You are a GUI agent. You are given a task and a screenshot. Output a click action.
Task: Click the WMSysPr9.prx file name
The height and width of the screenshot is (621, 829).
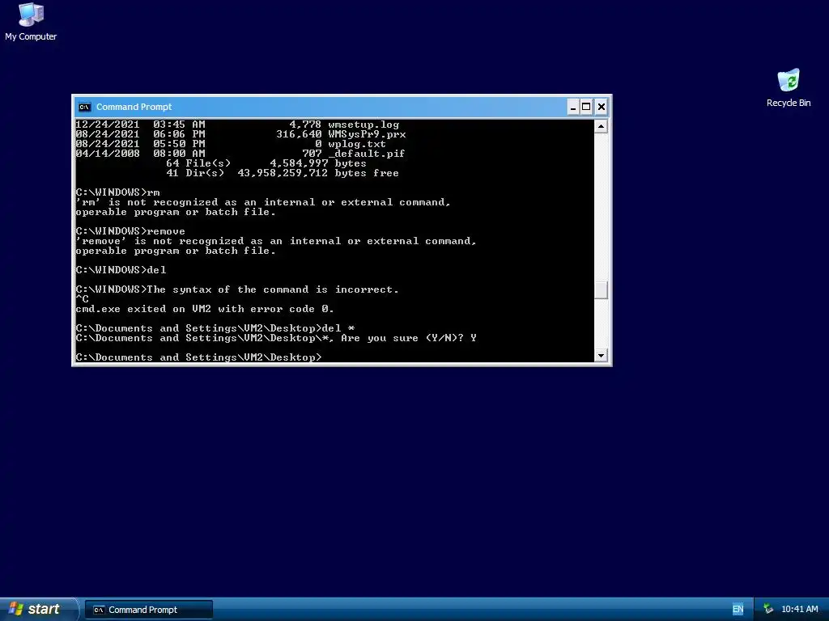(x=367, y=134)
